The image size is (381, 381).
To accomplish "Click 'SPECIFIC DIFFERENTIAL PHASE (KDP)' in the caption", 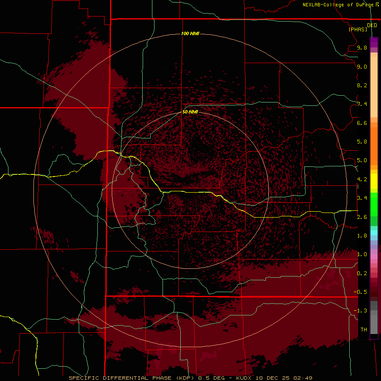I will [131, 378].
